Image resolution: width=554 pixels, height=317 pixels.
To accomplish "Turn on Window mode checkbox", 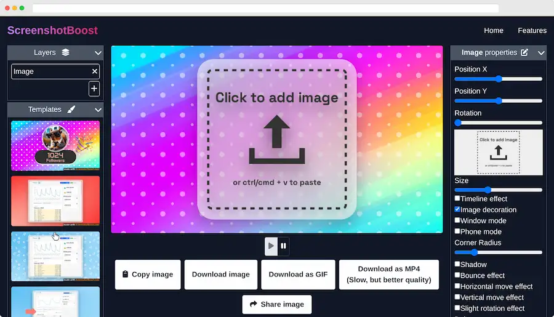I will click(457, 220).
